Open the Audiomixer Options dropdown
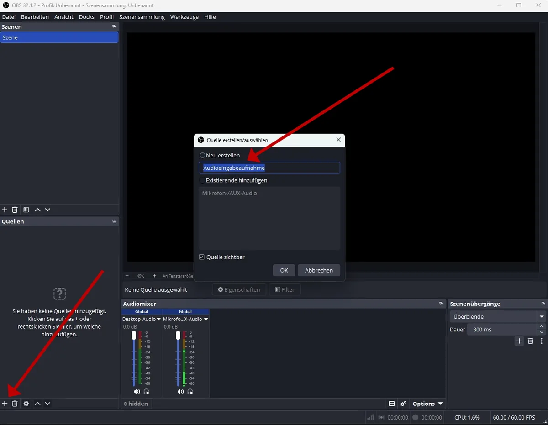Screen dimensions: 548x425 point(427,404)
